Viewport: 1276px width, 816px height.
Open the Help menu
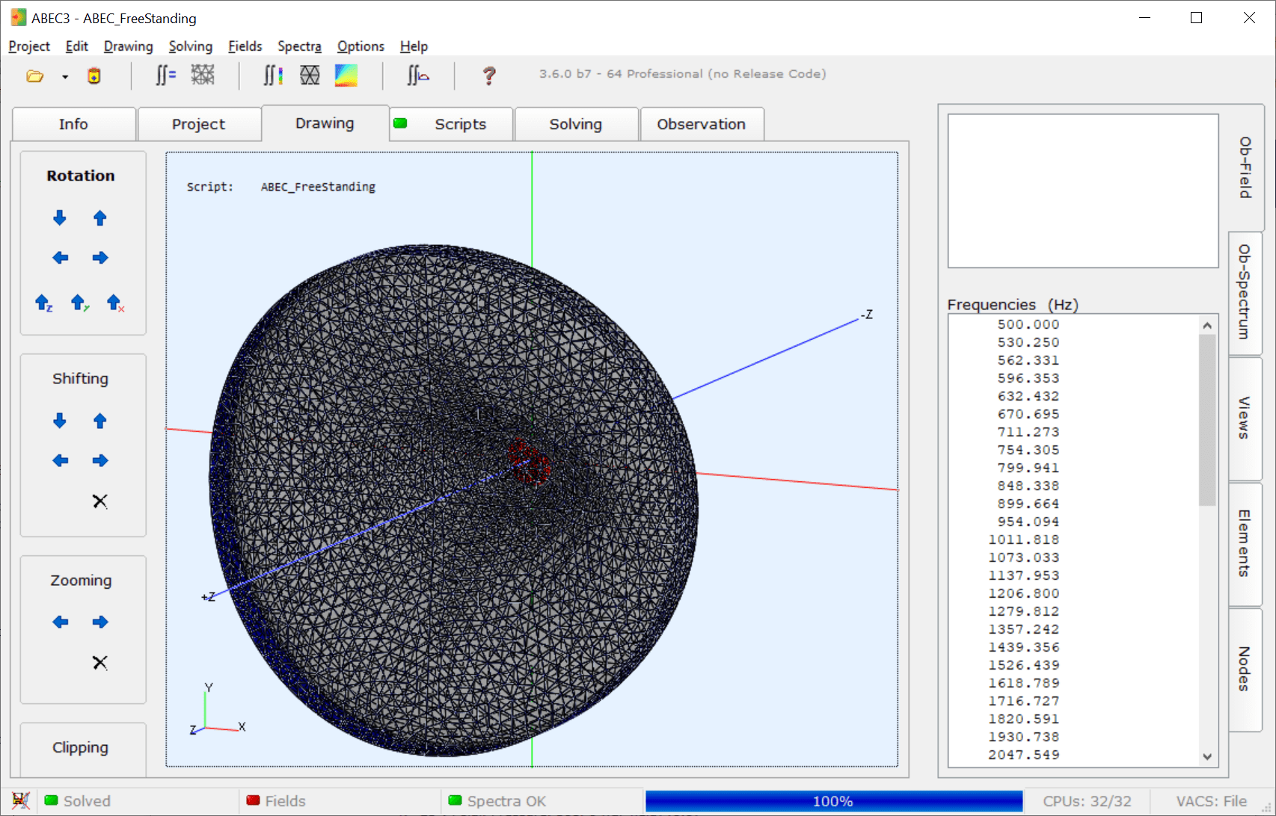click(x=414, y=46)
